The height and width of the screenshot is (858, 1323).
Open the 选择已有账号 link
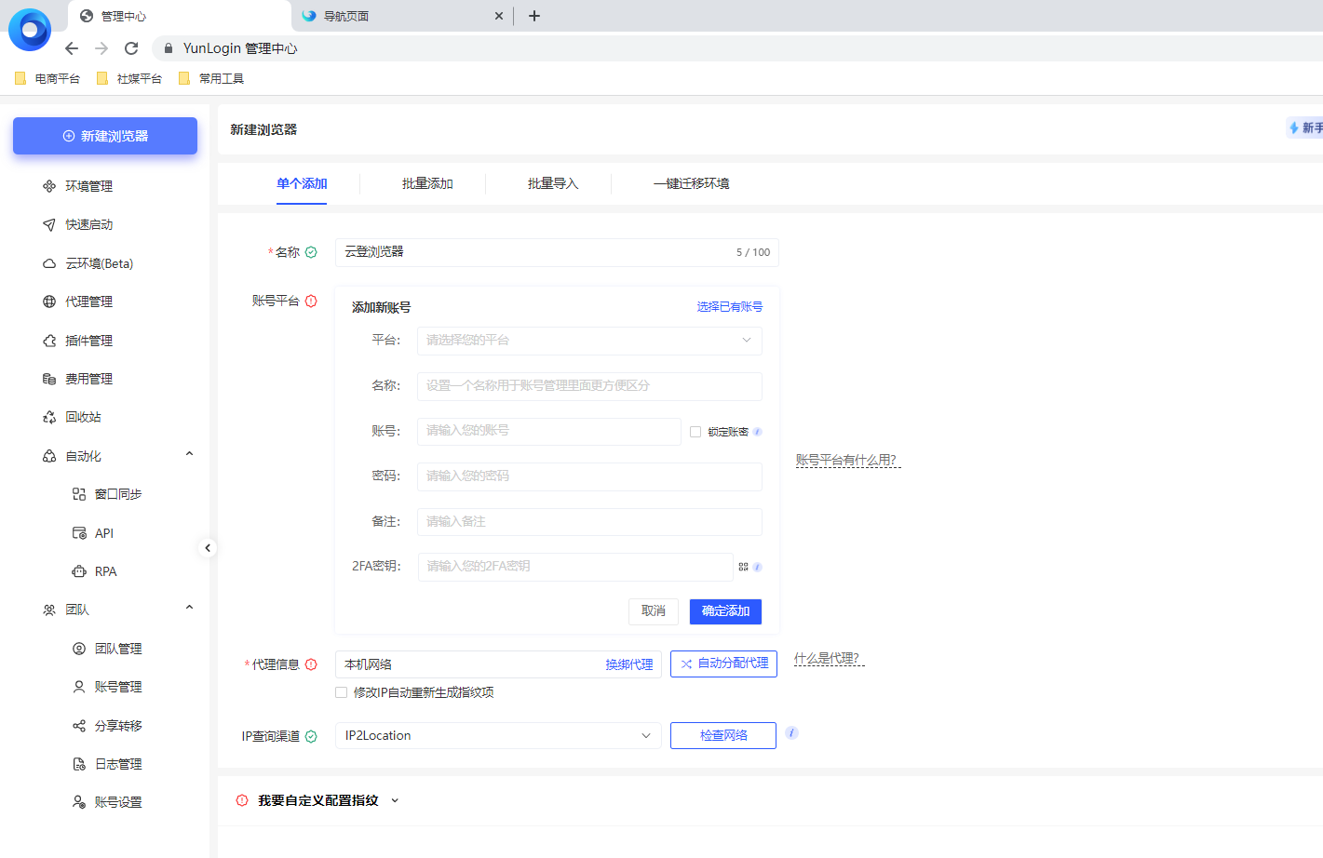click(x=728, y=305)
